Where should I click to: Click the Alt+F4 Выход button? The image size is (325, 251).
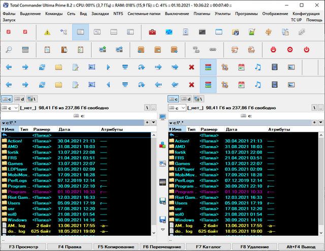pyautogui.click(x=301, y=247)
